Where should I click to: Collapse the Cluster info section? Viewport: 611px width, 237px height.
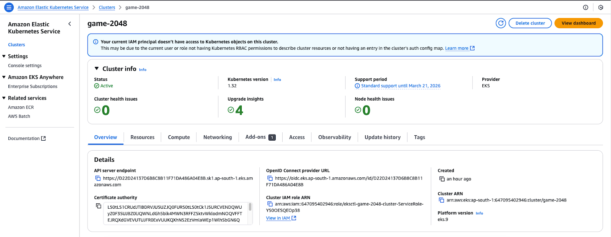[x=97, y=69]
